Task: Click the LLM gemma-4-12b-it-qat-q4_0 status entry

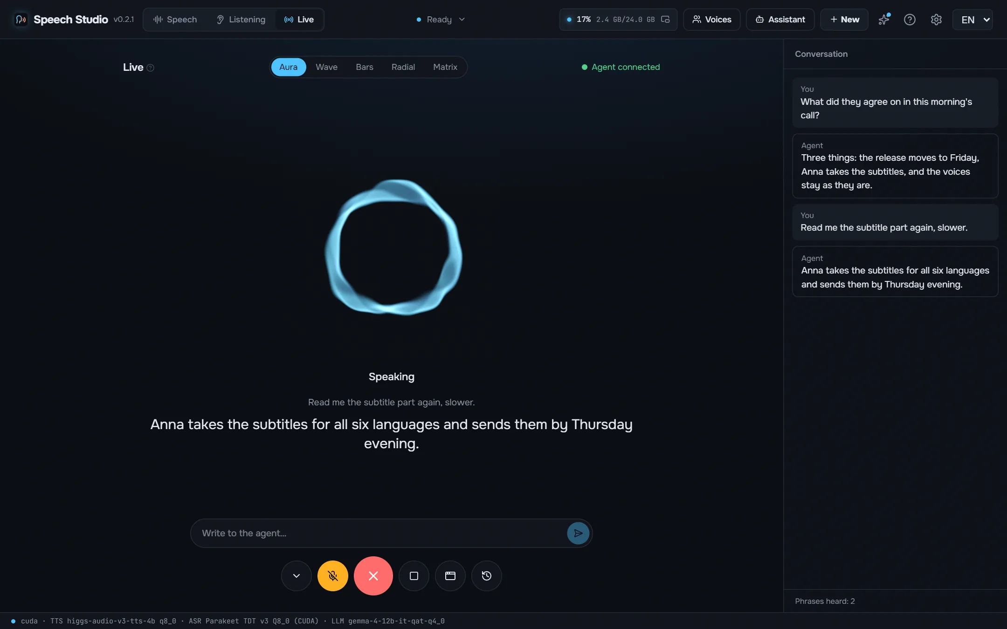Action: click(388, 621)
